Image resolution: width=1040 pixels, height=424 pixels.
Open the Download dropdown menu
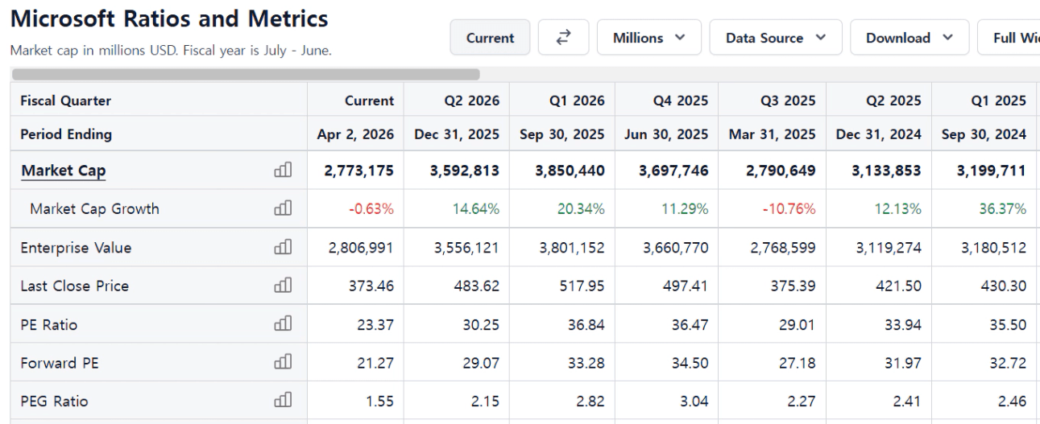pos(909,38)
